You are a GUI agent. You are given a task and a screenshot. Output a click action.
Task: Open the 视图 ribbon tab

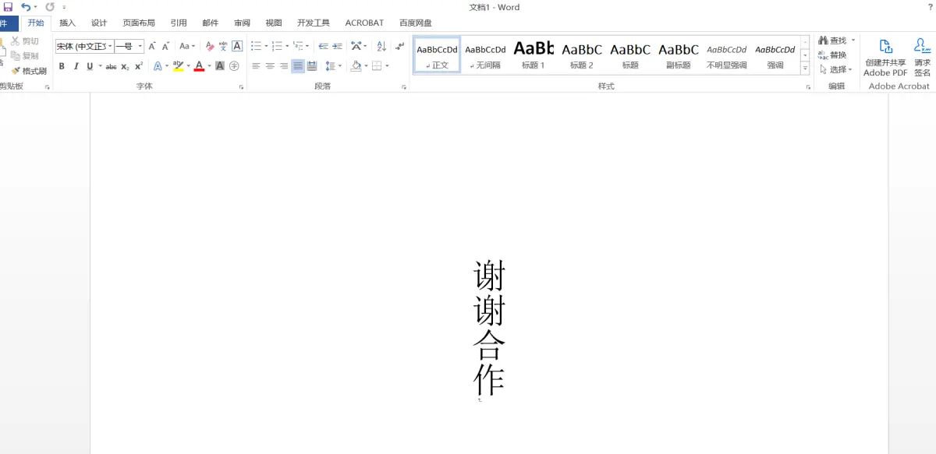click(x=274, y=23)
